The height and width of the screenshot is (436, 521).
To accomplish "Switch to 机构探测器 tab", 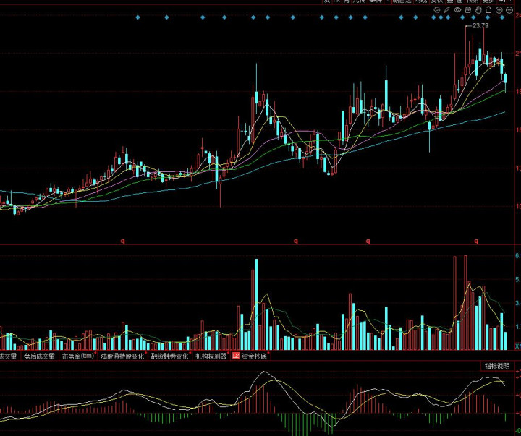I will [211, 356].
